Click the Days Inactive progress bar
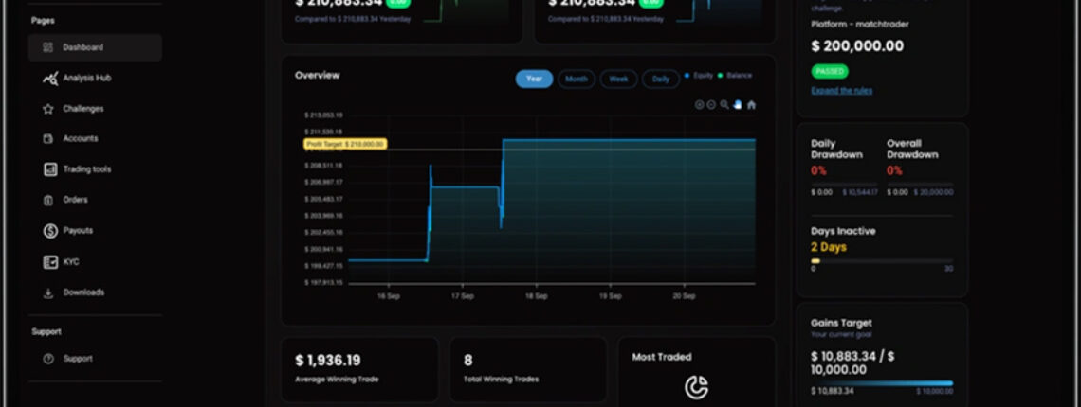 click(882, 261)
